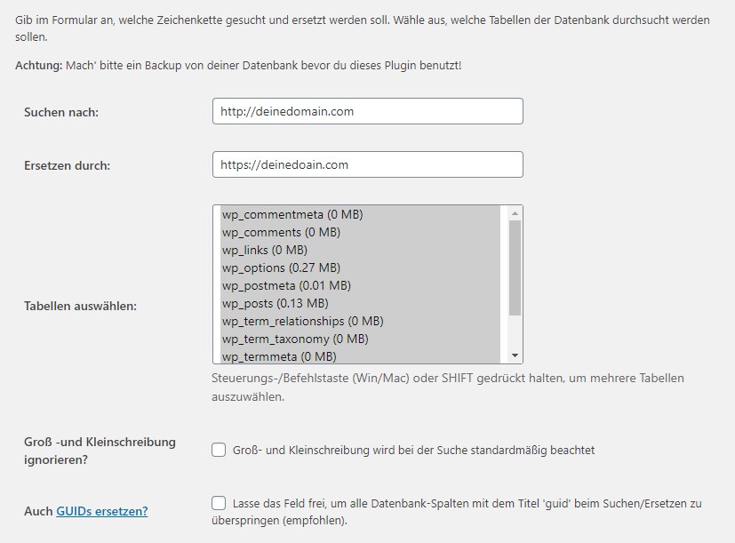The width and height of the screenshot is (735, 543).
Task: Select wp_postmeta (0.01 MB) table
Action: click(361, 285)
